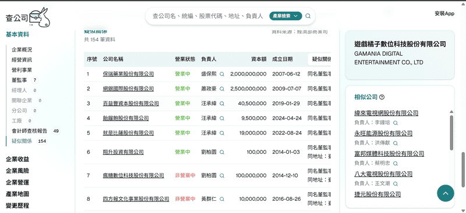Click magnifier beside 劉柏園 in row 6

click(222, 152)
